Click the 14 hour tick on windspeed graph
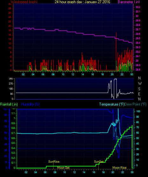Image resolution: width=148 pixels, height=177 pixels. point(83,74)
